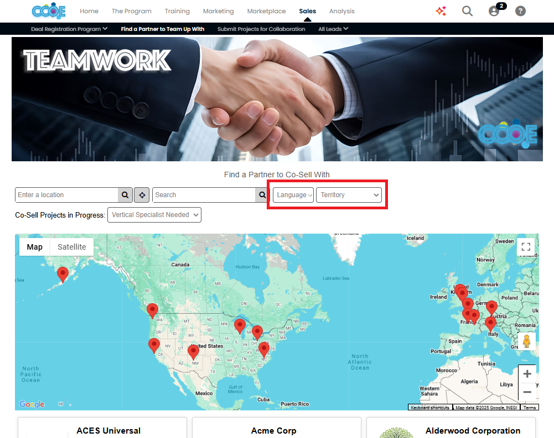
Task: Open Vertical Specialist Needed dropdown
Action: pyautogui.click(x=154, y=215)
